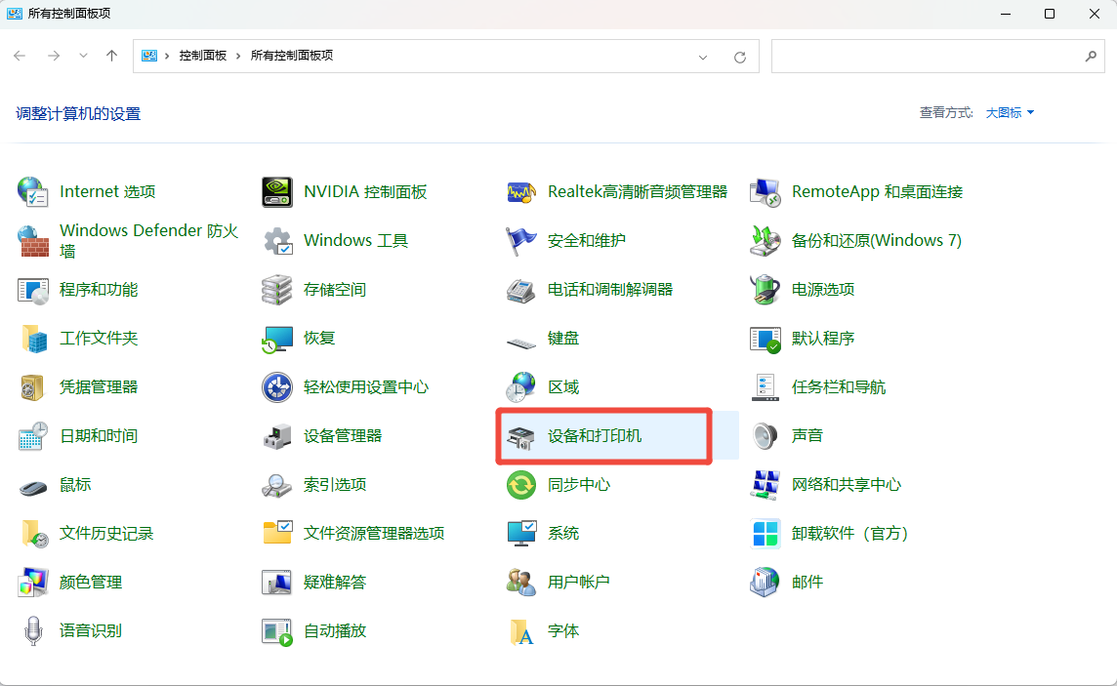Screen dimensions: 1117x686
Task: Open the 索引选项 magnifier icon
Action: pyautogui.click(x=277, y=485)
